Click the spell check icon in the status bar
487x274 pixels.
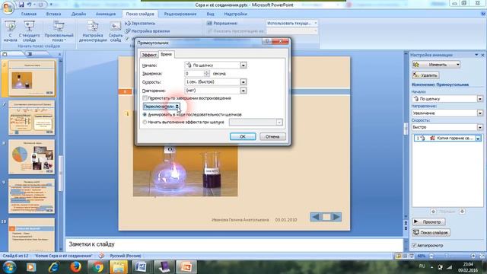(101, 256)
